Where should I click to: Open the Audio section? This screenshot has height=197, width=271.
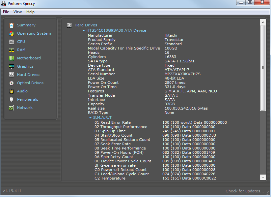point(22,91)
